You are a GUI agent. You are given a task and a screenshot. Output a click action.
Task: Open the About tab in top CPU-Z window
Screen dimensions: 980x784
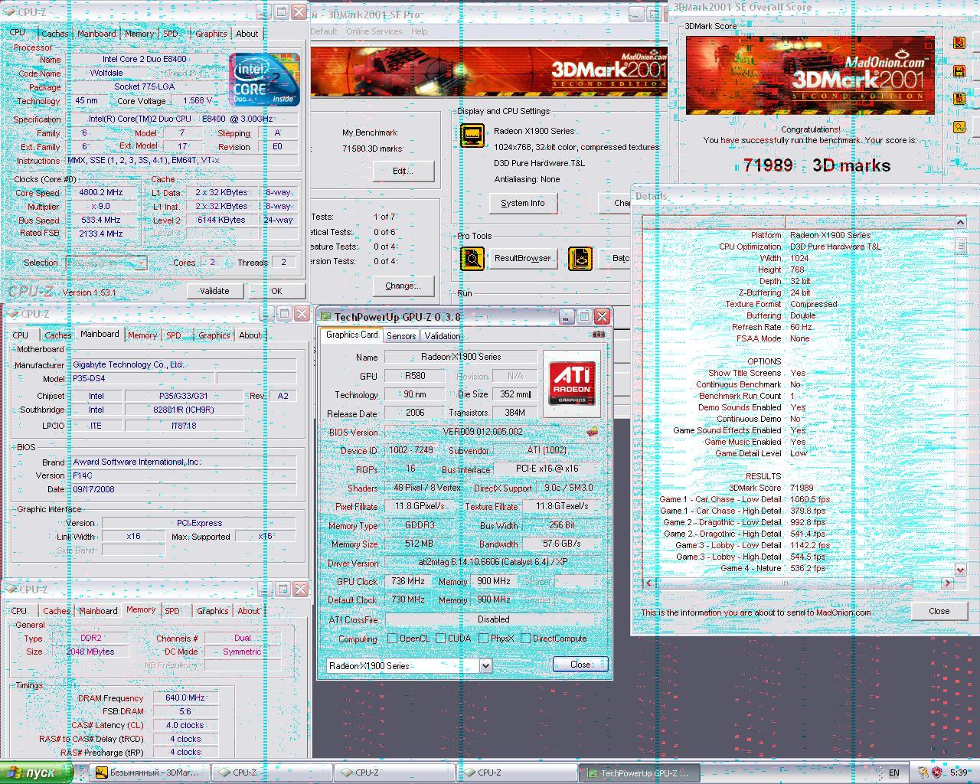(247, 34)
